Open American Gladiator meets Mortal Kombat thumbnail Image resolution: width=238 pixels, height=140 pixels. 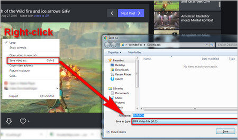pos(166,21)
